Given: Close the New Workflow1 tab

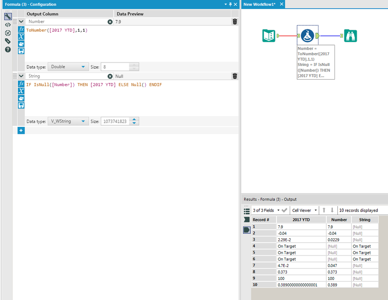Looking at the screenshot, I should pos(282,4).
